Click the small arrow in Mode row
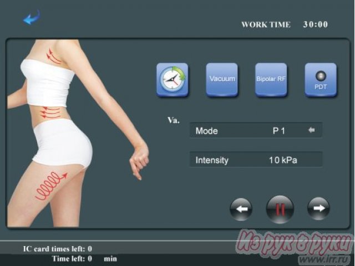Image resolution: width=355 pixels, height=266 pixels. [x=312, y=131]
